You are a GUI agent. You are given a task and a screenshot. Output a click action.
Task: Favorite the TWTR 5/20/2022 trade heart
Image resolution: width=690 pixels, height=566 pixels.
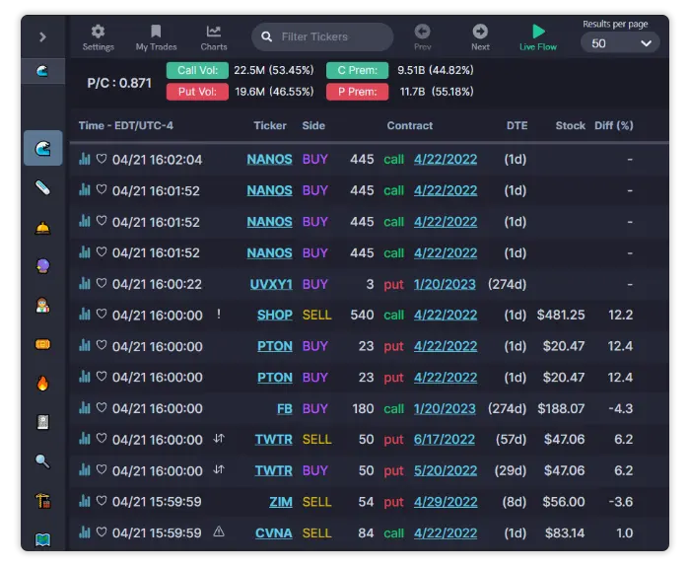pos(102,469)
